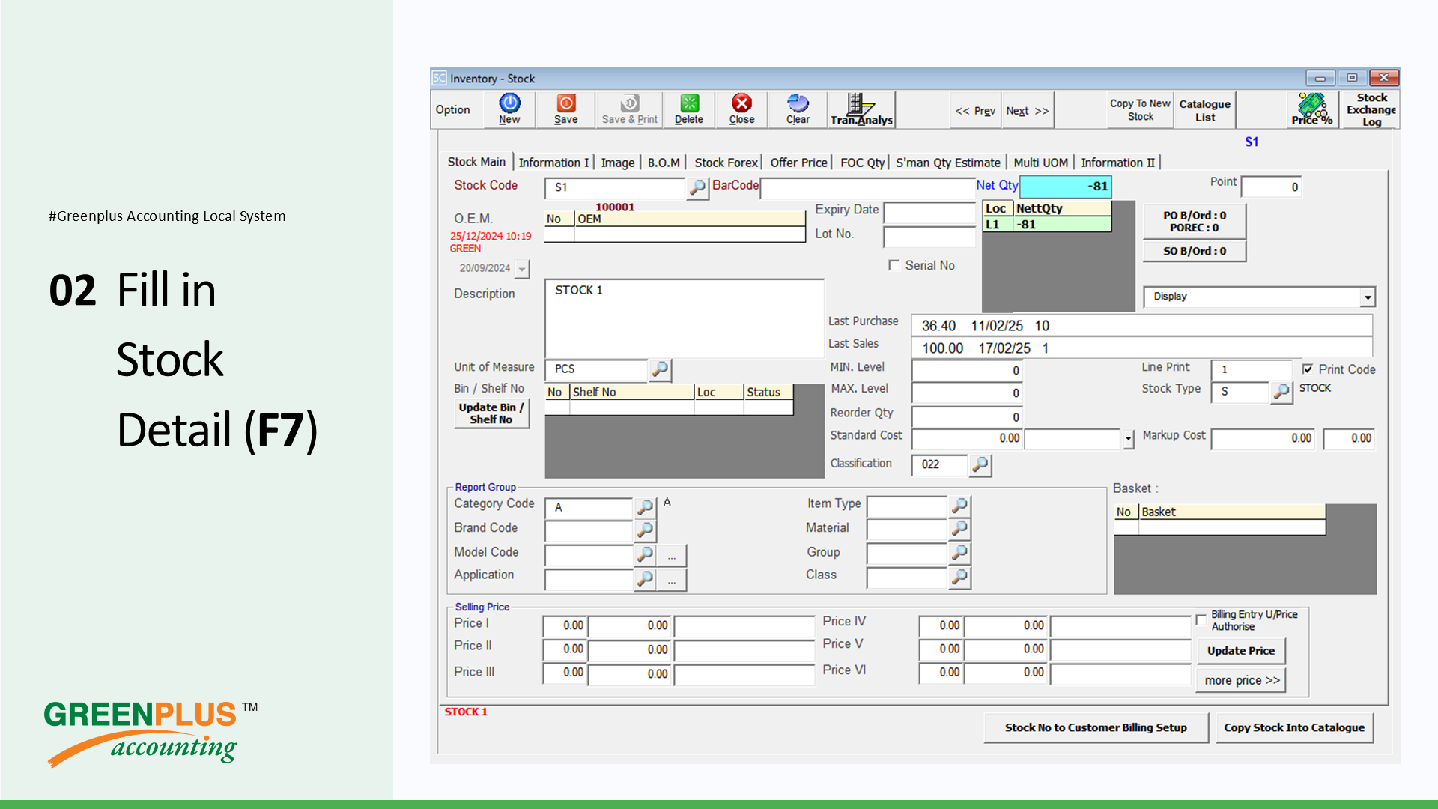The image size is (1438, 809).
Task: Open the Stock Forex tab
Action: pos(726,163)
